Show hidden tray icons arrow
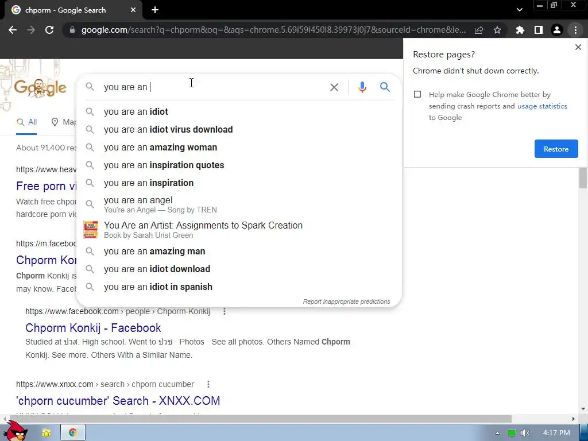Image resolution: width=588 pixels, height=441 pixels. [x=497, y=433]
